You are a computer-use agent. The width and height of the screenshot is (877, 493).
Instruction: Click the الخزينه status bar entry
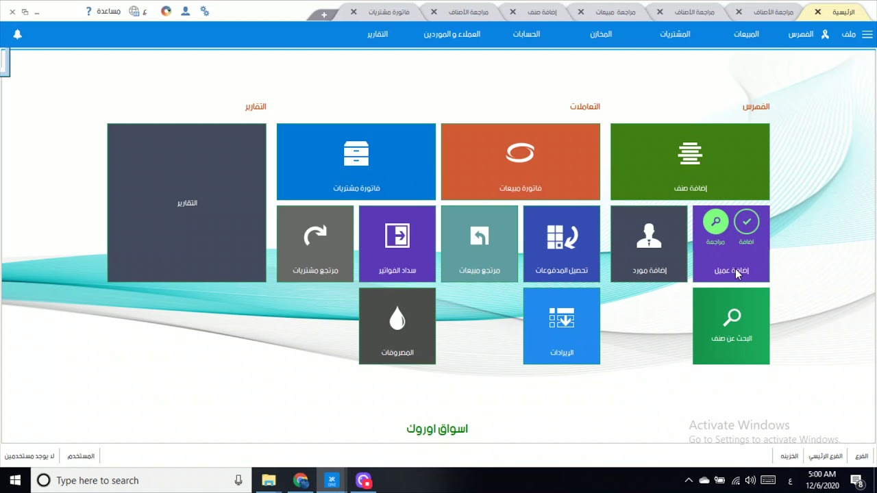(789, 456)
